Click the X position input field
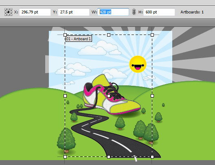 35,12
